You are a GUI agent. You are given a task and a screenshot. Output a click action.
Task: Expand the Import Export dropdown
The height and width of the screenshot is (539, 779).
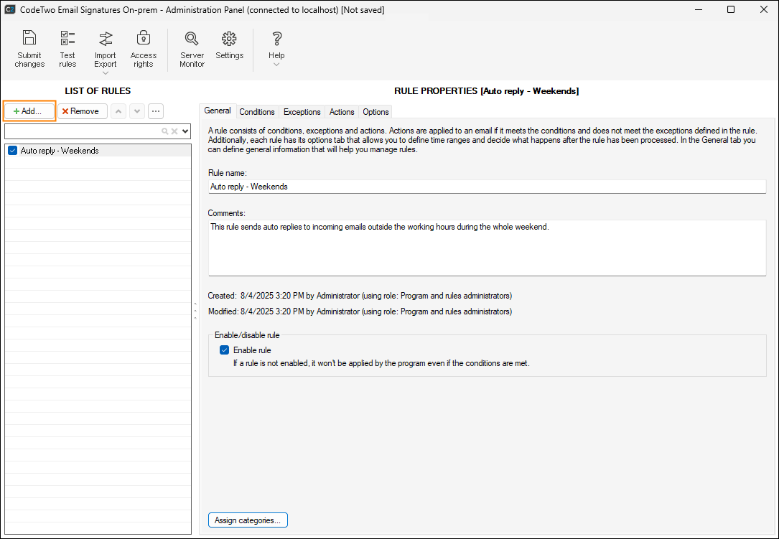(106, 72)
